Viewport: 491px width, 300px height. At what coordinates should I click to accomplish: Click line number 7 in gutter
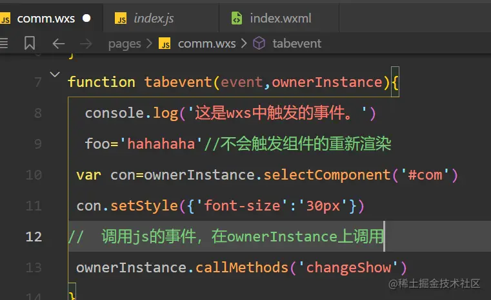pos(38,82)
